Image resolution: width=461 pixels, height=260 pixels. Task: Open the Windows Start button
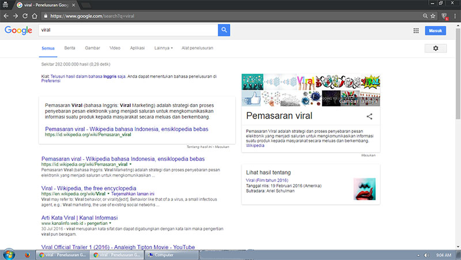[x=9, y=254]
